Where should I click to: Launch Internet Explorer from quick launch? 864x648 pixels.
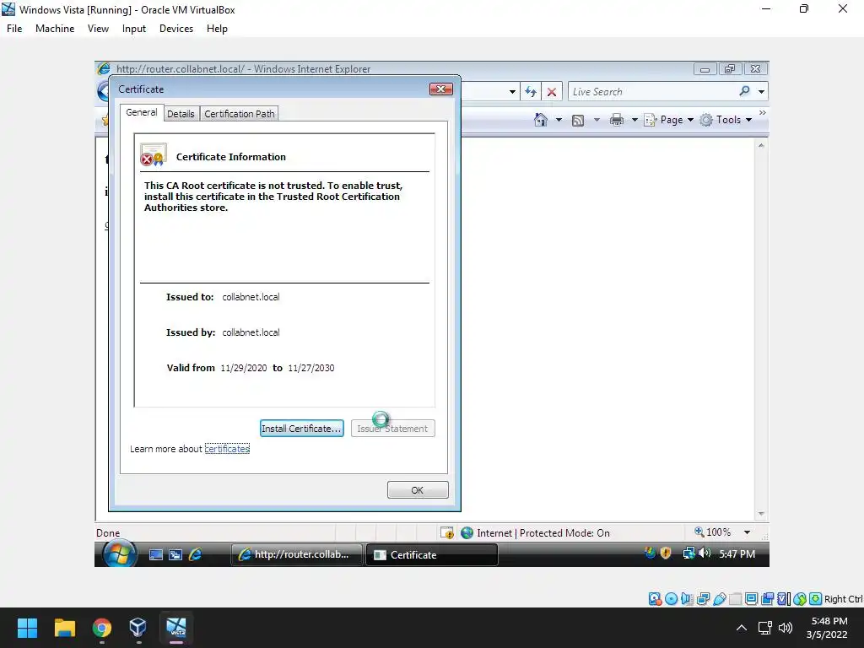coord(195,555)
